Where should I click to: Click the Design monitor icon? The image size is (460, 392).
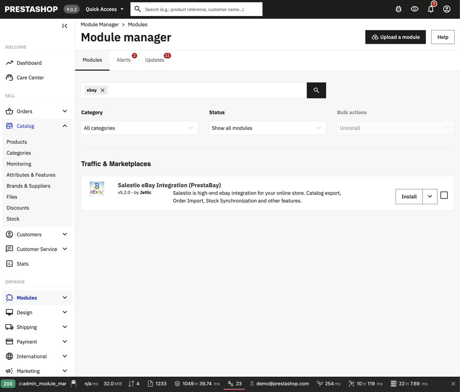[x=10, y=313]
